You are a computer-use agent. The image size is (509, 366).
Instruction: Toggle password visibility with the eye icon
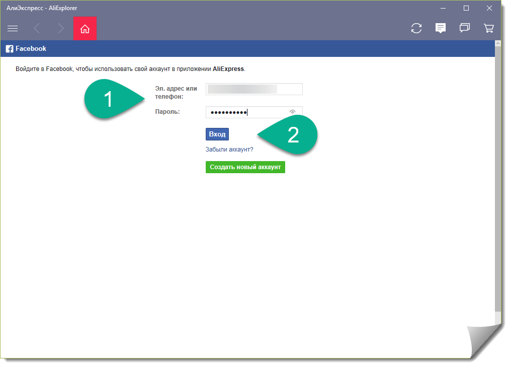coord(292,112)
